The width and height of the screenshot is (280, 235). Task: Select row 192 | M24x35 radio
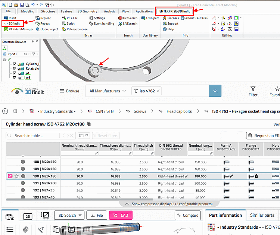[x=23, y=190]
